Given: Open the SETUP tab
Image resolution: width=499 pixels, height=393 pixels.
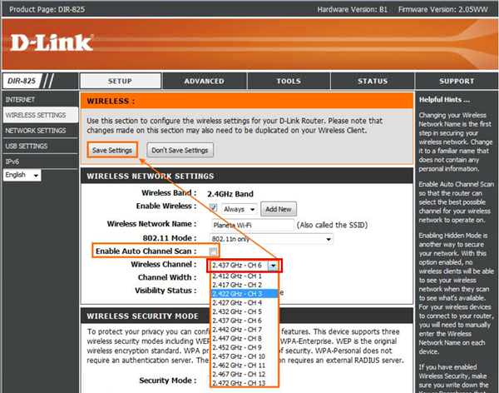Looking at the screenshot, I should 121,81.
